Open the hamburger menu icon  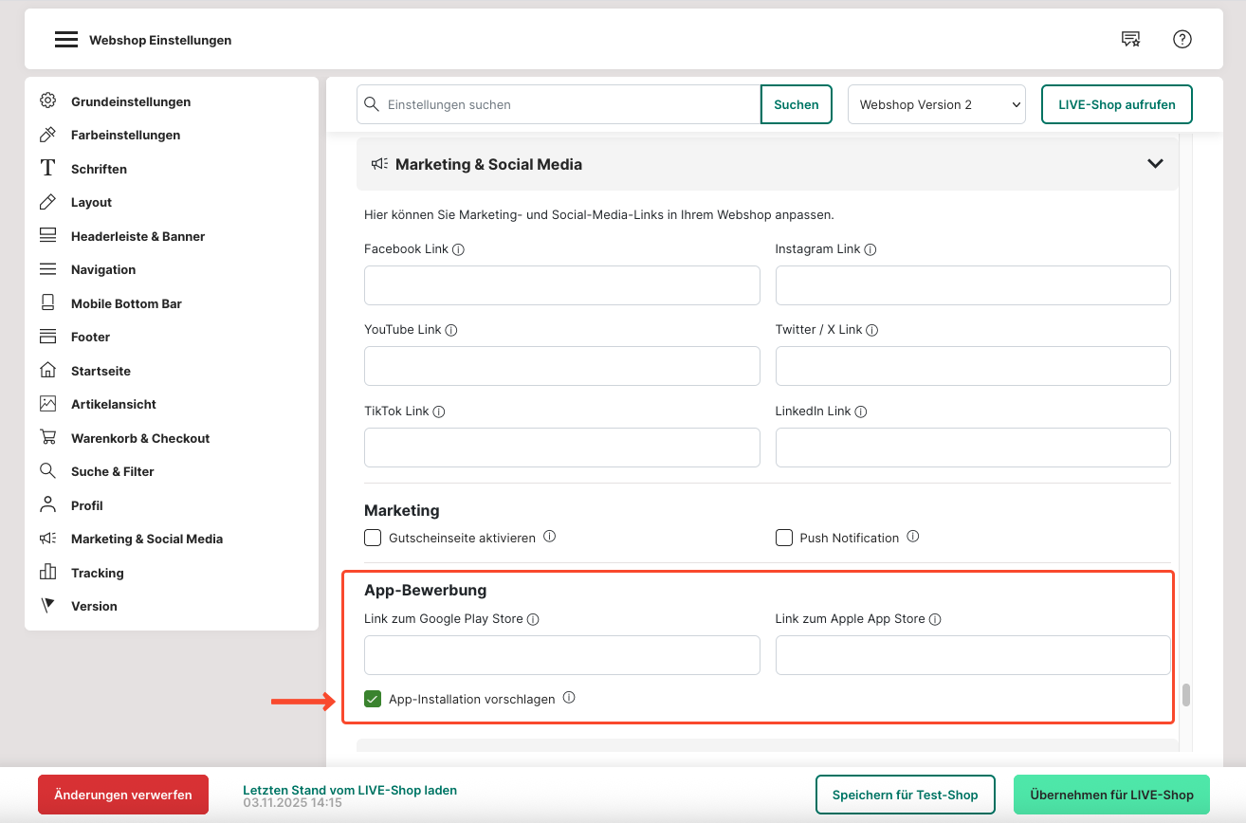65,40
